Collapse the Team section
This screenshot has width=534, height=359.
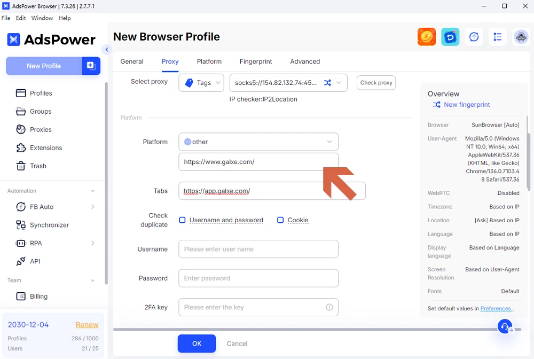tap(92, 280)
